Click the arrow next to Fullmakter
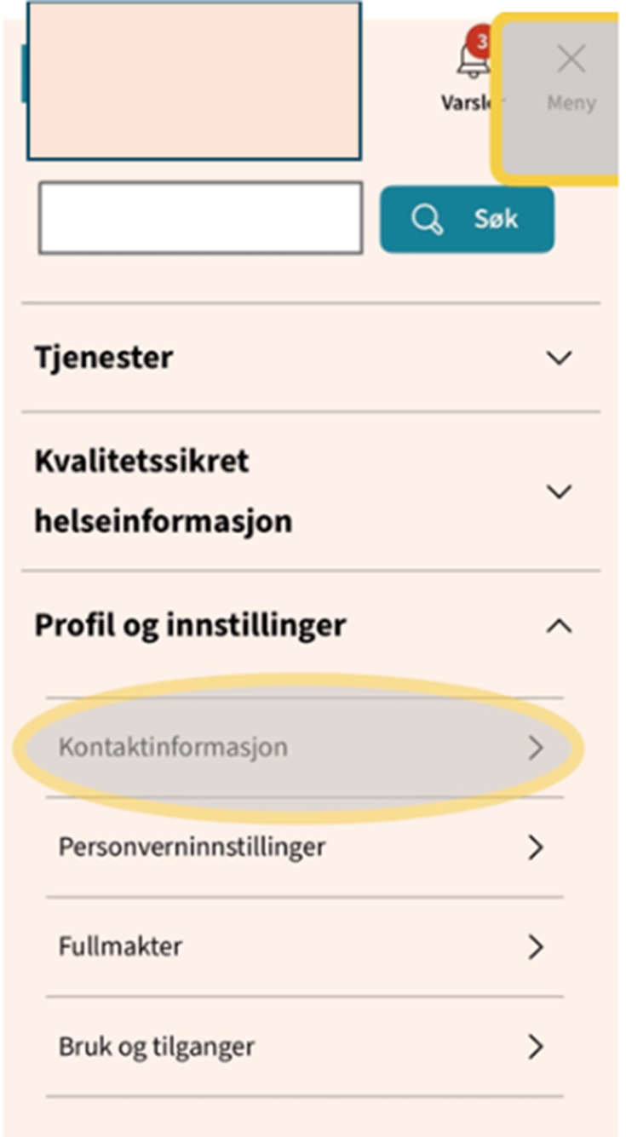 [x=535, y=946]
